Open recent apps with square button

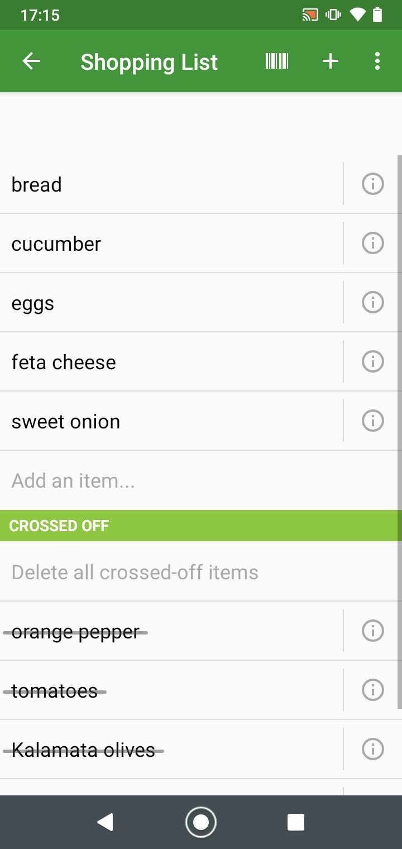295,822
